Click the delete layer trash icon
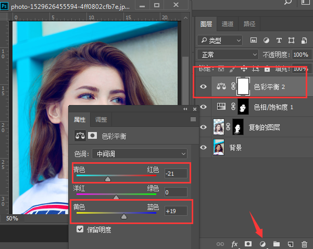Screen dimensions: 313x249 click(x=305, y=243)
